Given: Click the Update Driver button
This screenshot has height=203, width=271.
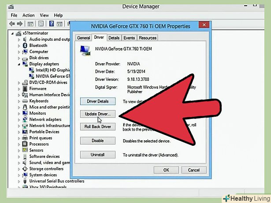Looking at the screenshot, I should [x=98, y=114].
